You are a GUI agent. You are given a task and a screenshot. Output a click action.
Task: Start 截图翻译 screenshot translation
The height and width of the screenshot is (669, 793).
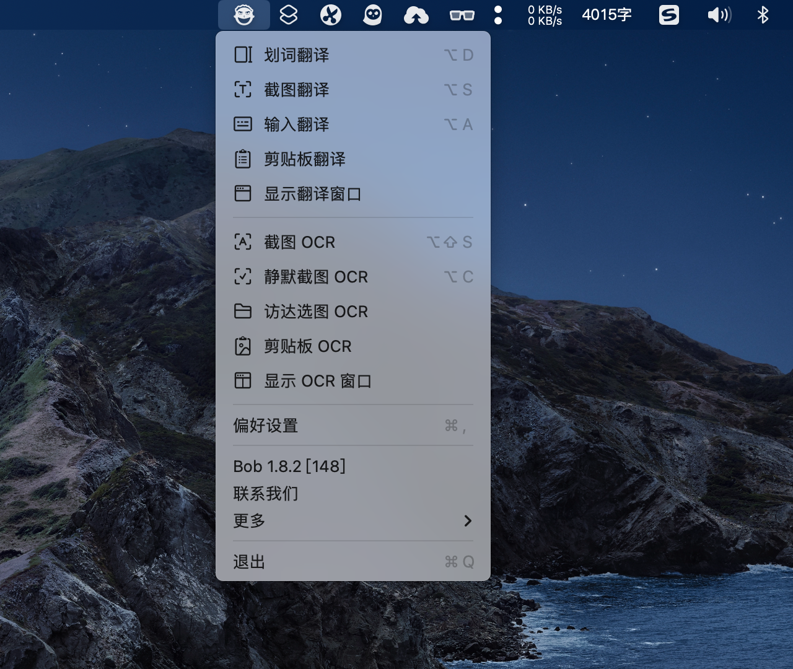tap(295, 90)
